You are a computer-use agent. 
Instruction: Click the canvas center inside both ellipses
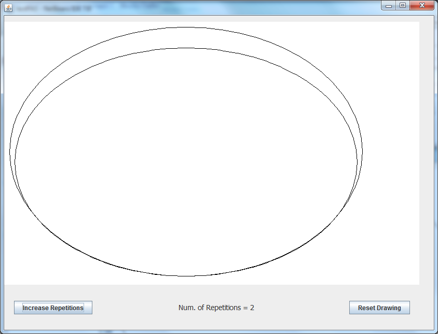[x=186, y=161]
